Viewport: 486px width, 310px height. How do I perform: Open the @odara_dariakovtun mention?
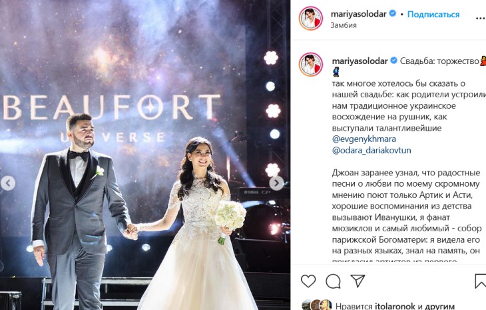point(371,150)
